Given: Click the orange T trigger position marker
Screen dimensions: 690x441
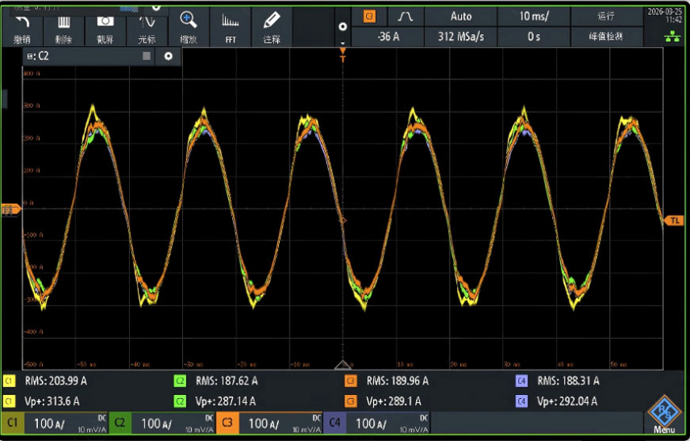Looking at the screenshot, I should click(x=342, y=55).
